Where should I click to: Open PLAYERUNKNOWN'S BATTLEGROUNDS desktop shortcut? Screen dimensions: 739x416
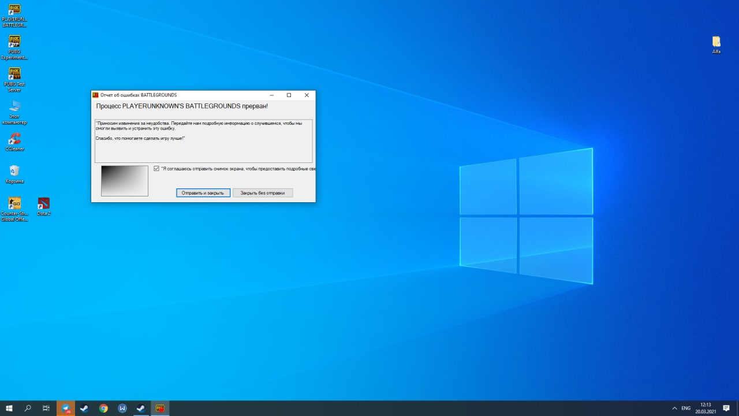pyautogui.click(x=14, y=16)
